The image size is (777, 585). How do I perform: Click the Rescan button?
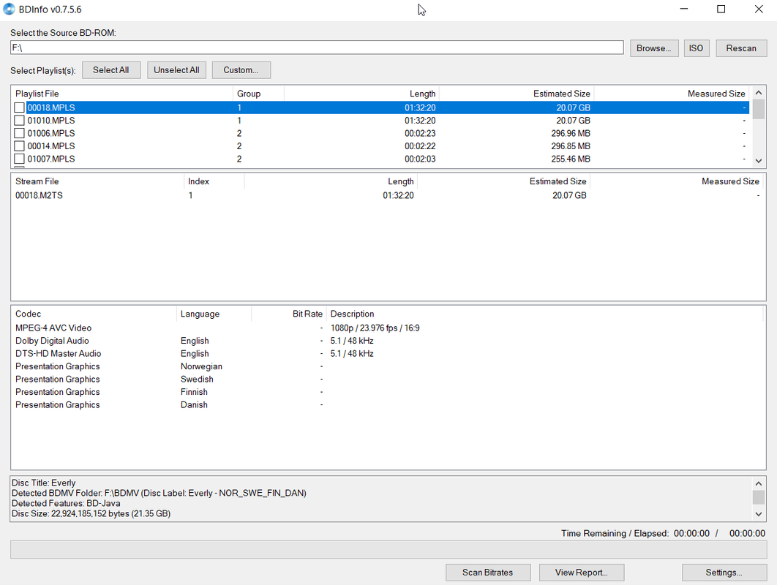[741, 48]
